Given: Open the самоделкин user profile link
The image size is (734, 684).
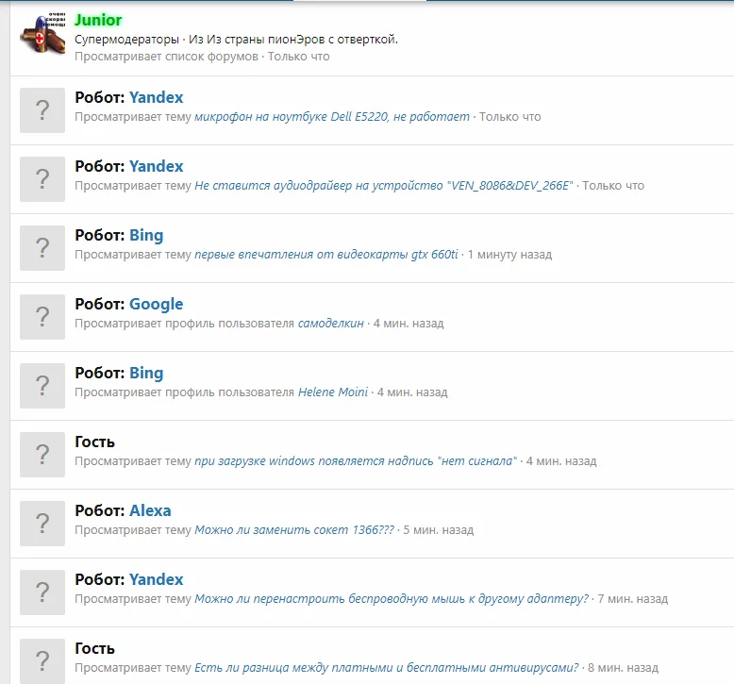Looking at the screenshot, I should tap(331, 324).
